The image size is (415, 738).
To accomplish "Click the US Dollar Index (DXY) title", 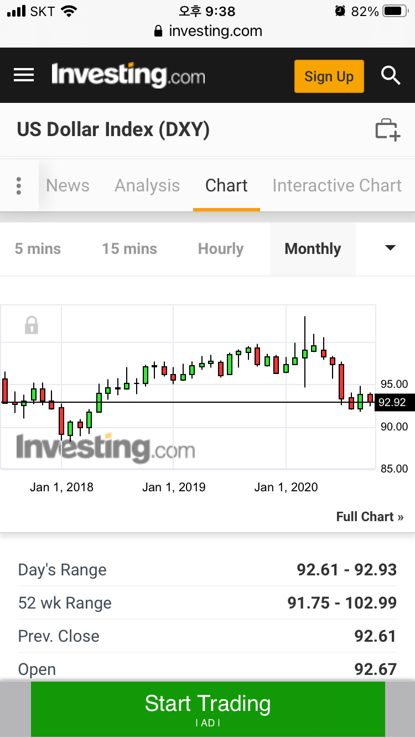I will tap(113, 129).
